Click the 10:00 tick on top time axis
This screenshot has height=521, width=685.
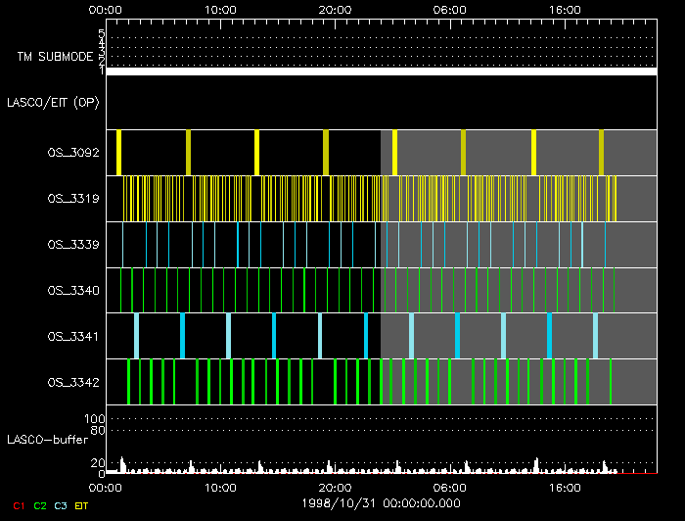(x=221, y=10)
